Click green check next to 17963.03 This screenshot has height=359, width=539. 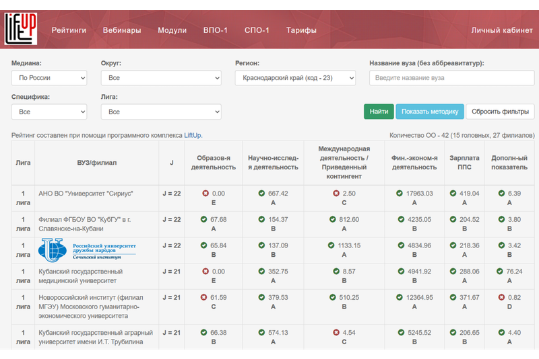coord(399,194)
